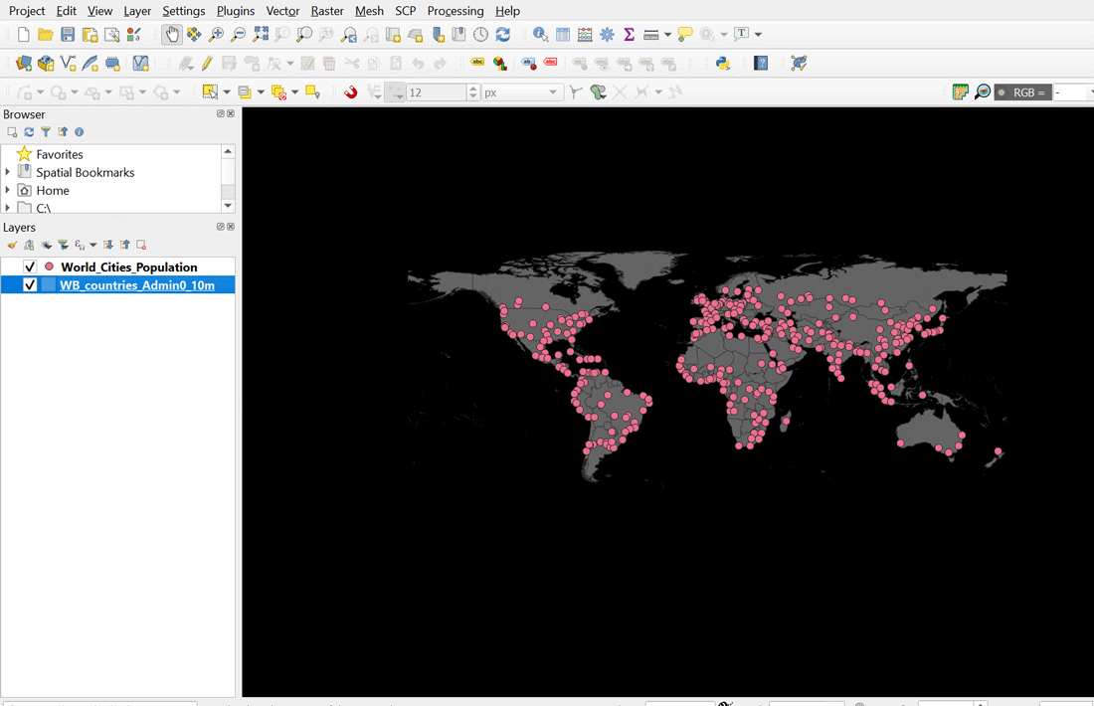
Task: Close the Layers panel
Action: pyautogui.click(x=231, y=227)
